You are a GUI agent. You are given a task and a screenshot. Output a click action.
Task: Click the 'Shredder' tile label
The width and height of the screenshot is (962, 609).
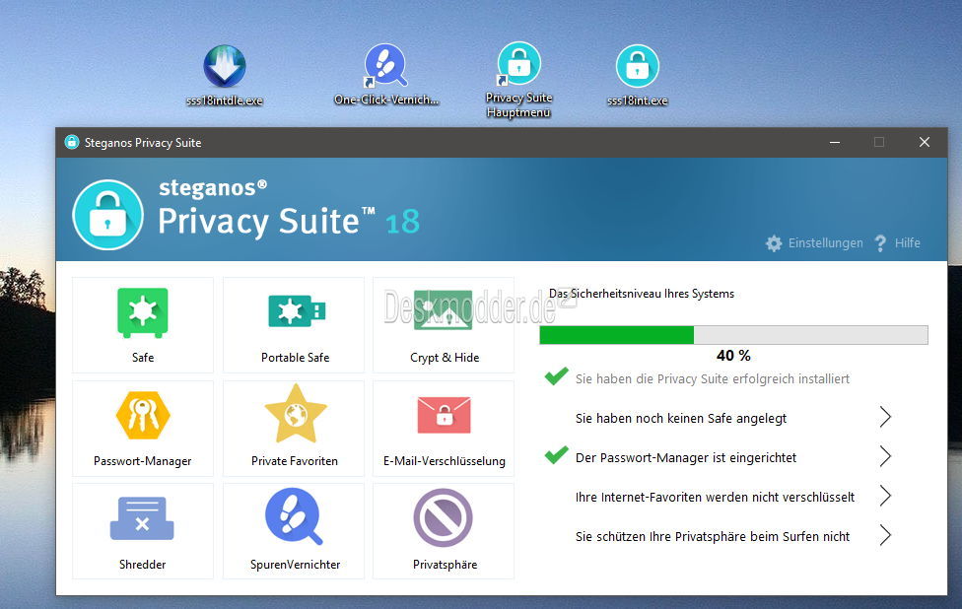[142, 565]
